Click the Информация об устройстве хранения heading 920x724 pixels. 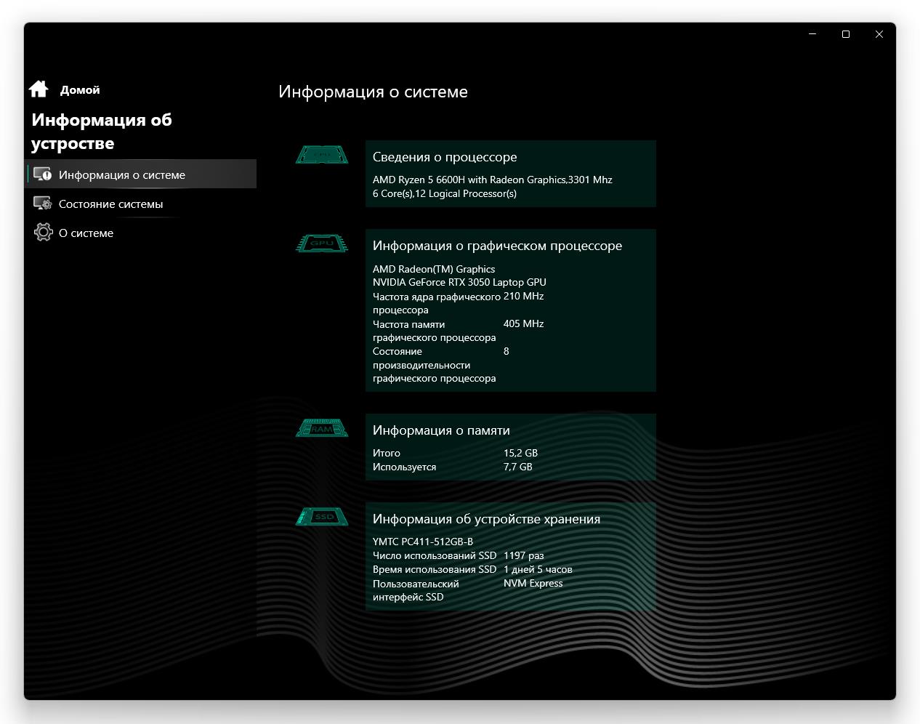tap(486, 519)
